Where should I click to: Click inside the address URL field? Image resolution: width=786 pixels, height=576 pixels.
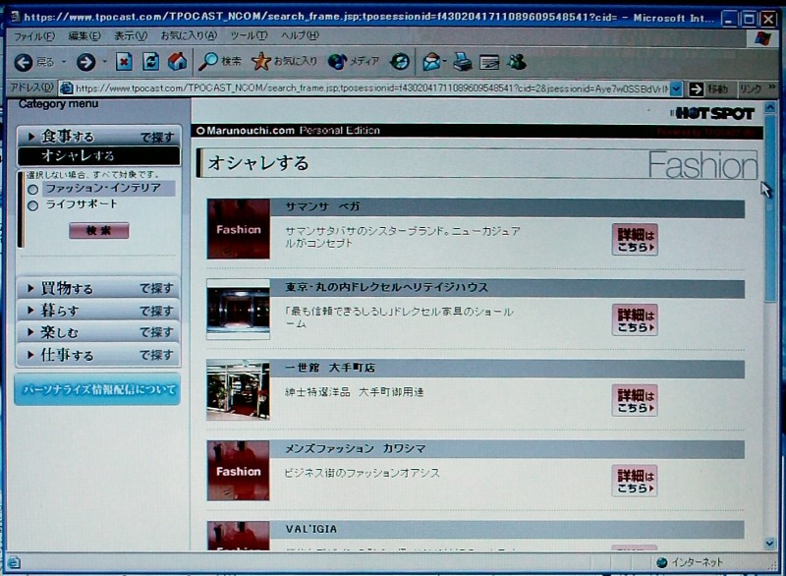pos(371,88)
